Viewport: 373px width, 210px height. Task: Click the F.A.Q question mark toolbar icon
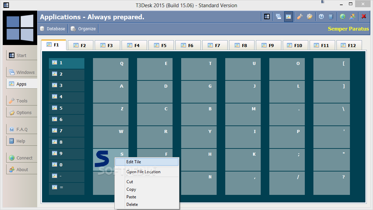[x=321, y=16]
